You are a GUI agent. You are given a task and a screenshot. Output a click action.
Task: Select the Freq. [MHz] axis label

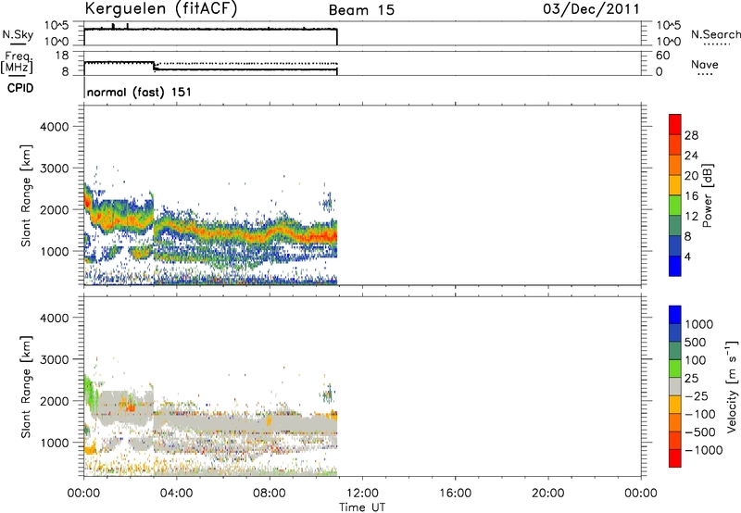[17, 62]
